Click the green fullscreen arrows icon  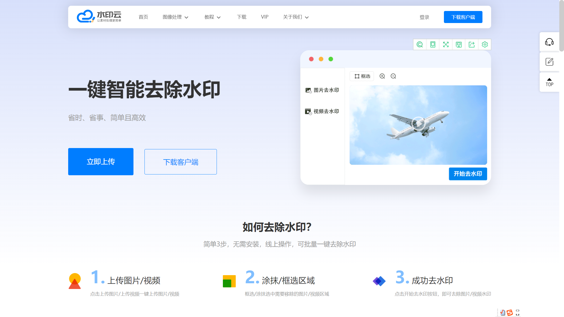[x=446, y=44]
